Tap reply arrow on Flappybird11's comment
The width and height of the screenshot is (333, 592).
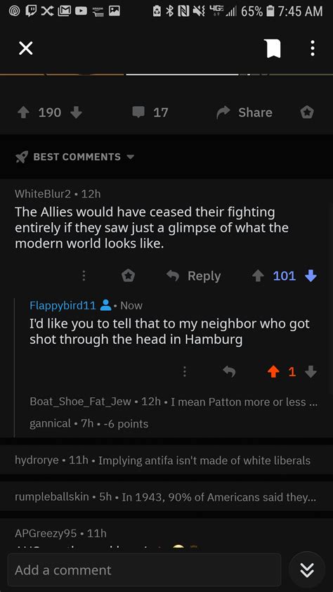(x=229, y=372)
